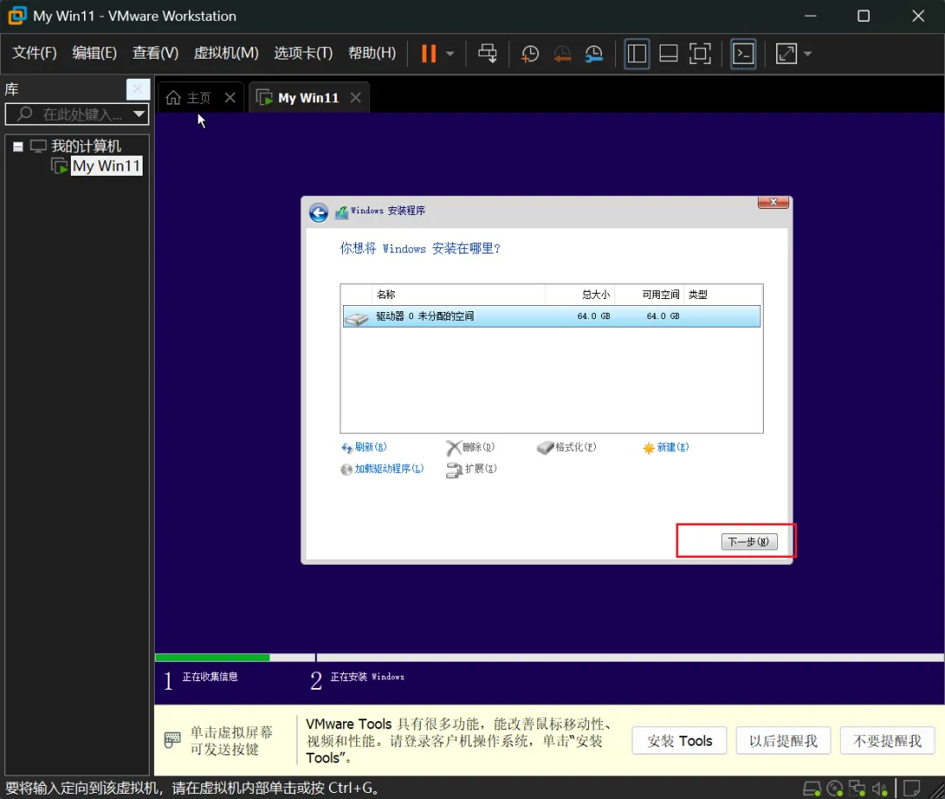Open the 虚拟机(M) menu

(x=226, y=53)
